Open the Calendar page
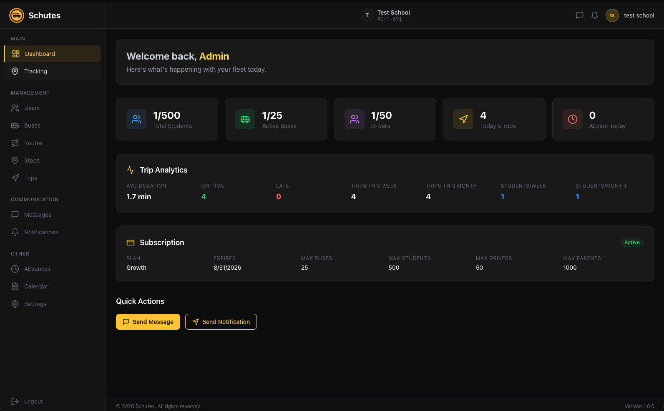The height and width of the screenshot is (411, 664). [x=53, y=286]
